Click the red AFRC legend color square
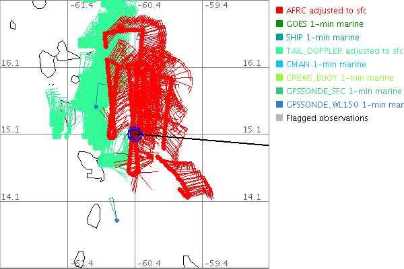The height and width of the screenshot is (269, 404). pyautogui.click(x=279, y=11)
